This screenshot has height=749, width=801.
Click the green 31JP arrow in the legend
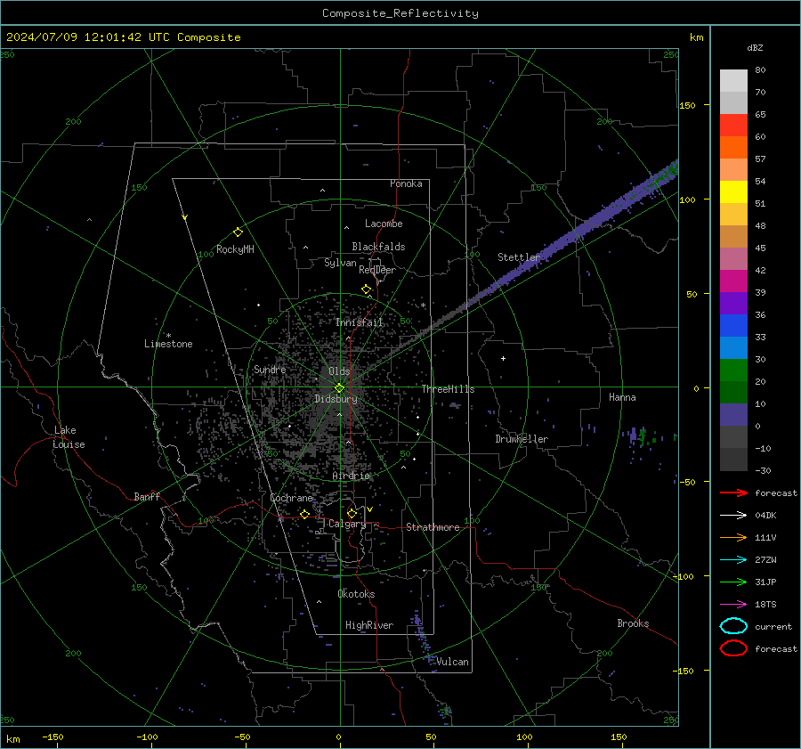point(733,582)
